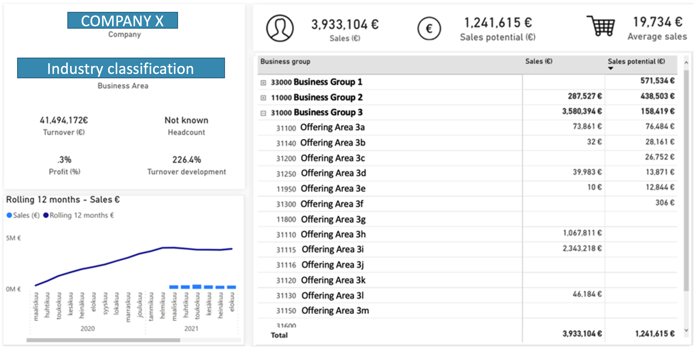Expand the 11000 Business Group 2 row
The image size is (694, 349).
[263, 98]
